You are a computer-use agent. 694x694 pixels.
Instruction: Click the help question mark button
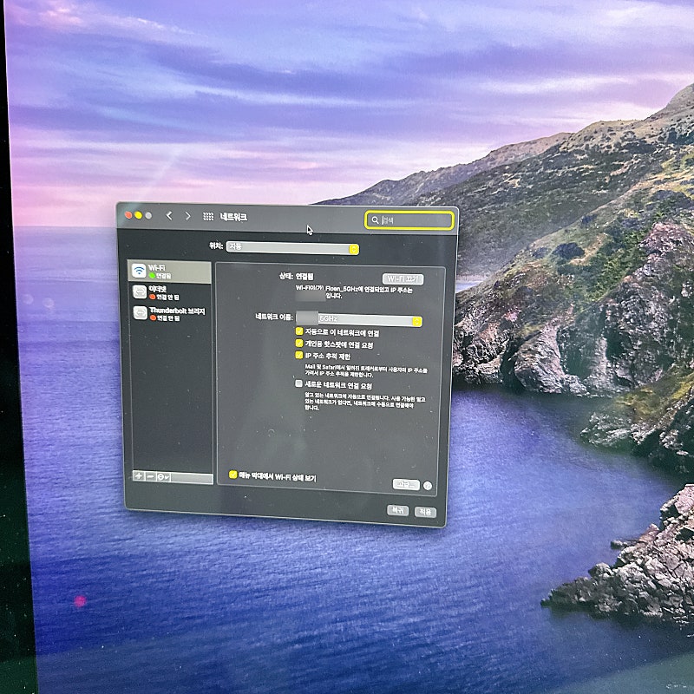coord(428,486)
